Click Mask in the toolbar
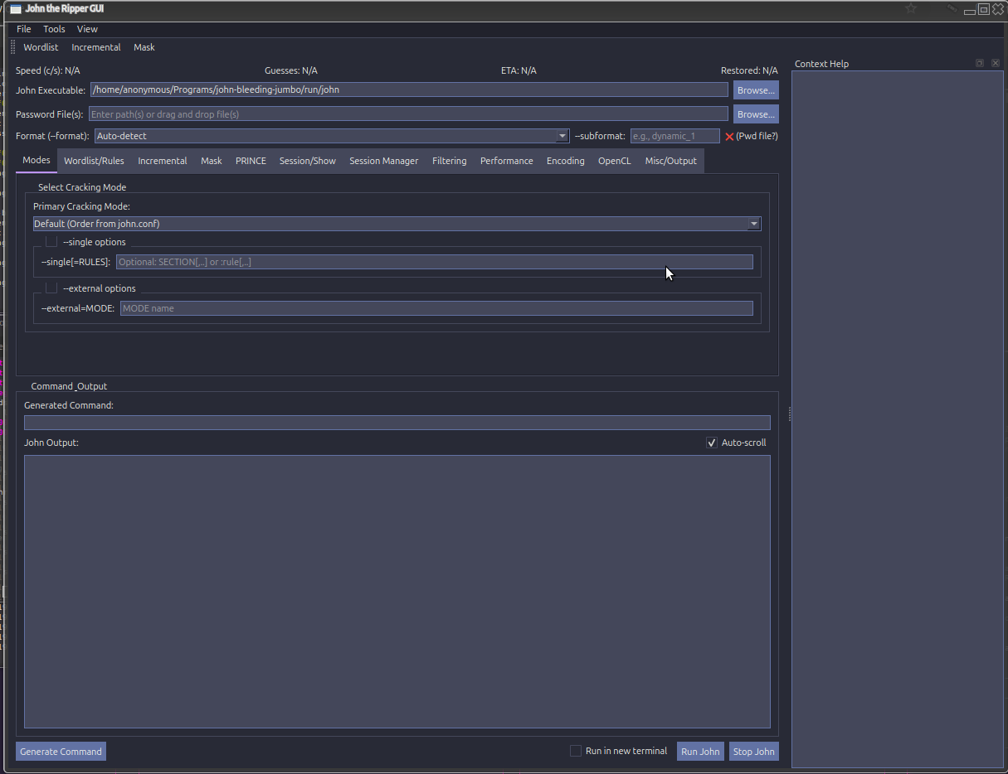The image size is (1008, 774). 144,47
